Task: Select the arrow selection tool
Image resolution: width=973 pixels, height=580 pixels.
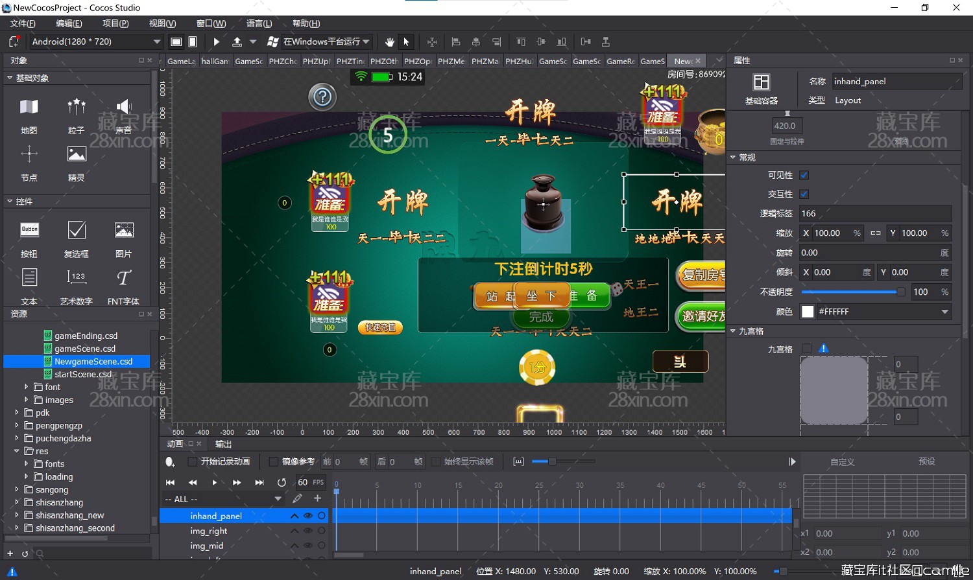Action: pyautogui.click(x=406, y=41)
